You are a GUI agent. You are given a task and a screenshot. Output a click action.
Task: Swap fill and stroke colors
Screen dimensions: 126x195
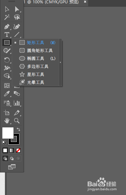point(18,129)
